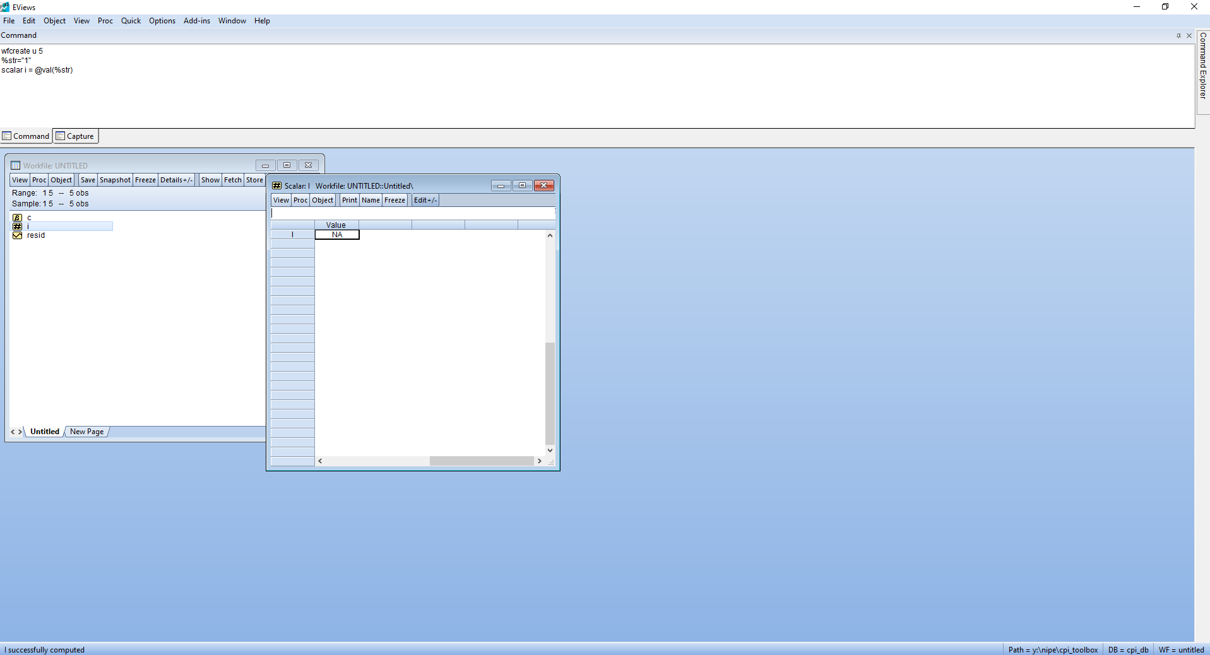The image size is (1210, 655).
Task: Click the Value column header
Action: (x=336, y=225)
